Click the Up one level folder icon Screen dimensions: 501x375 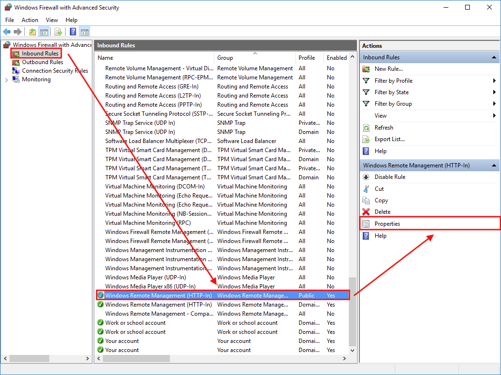pos(32,32)
